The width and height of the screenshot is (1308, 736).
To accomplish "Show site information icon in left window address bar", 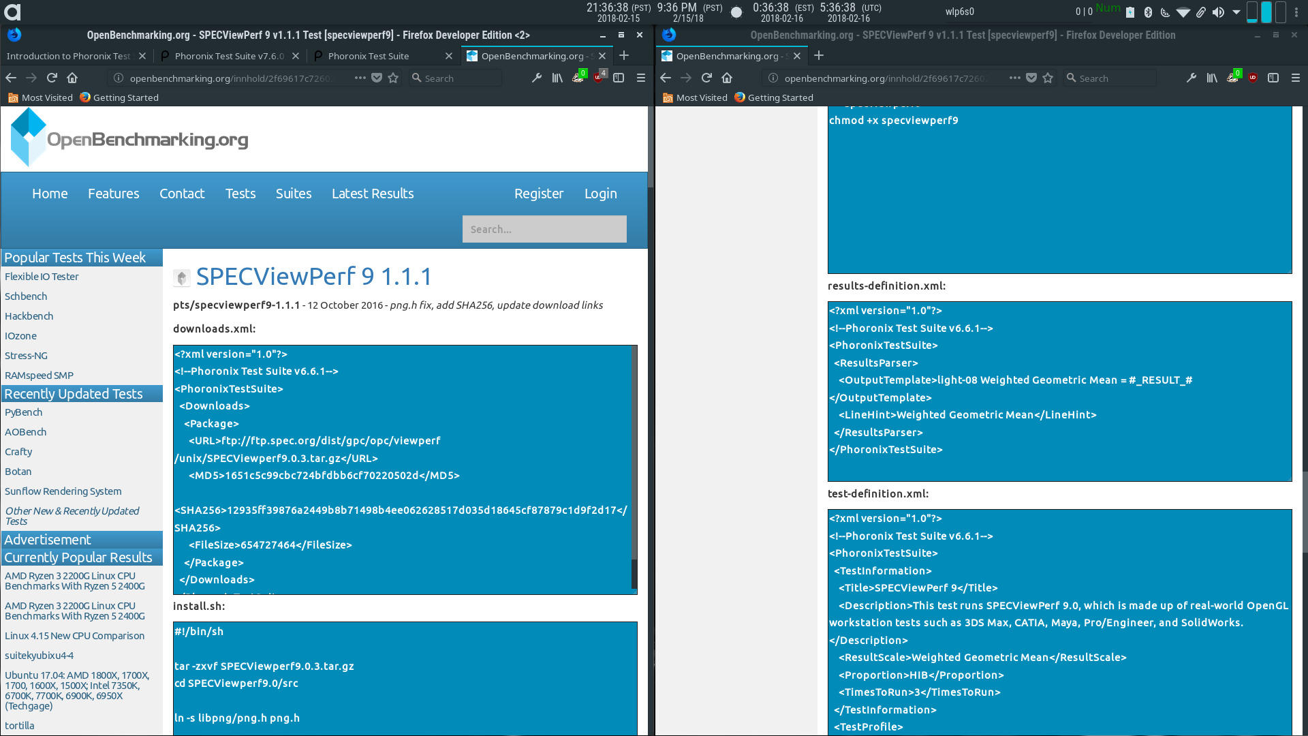I will (x=118, y=78).
